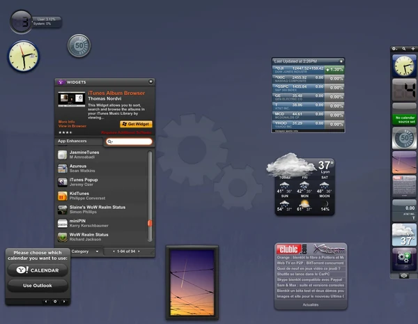Viewport: 418px width, 324px height.
Task: Select KidTunes in the widget list
Action: pyautogui.click(x=101, y=196)
